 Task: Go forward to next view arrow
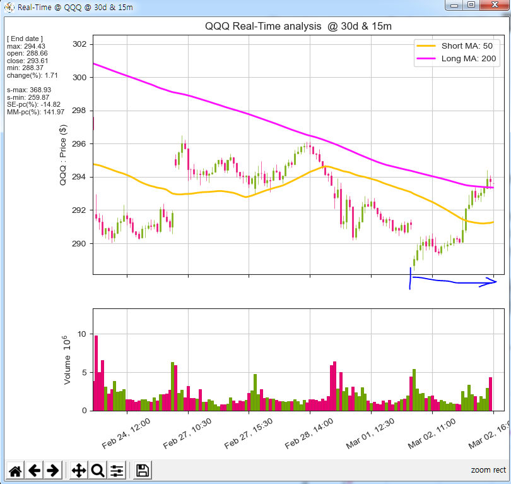(x=53, y=470)
